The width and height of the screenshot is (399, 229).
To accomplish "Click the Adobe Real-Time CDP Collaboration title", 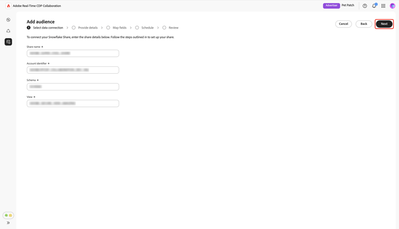I will click(x=37, y=6).
